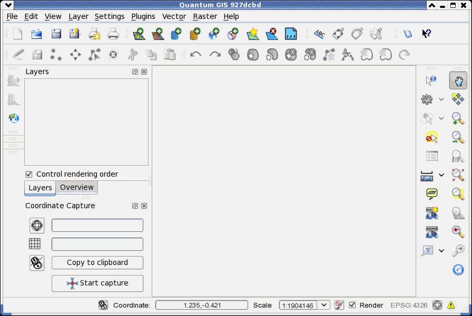472x316 pixels.
Task: Expand dropdown beside the gear action tool
Action: 441,99
